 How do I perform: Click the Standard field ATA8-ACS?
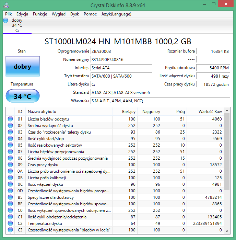(x=160, y=93)
